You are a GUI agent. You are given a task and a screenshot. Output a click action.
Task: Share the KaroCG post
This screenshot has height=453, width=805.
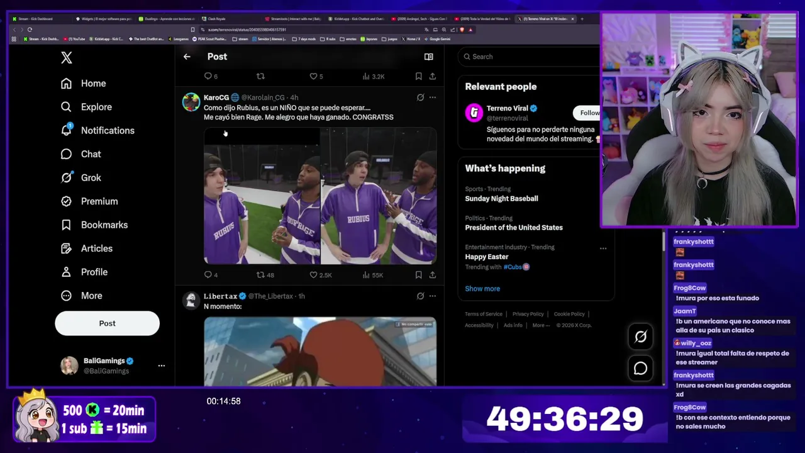433,275
